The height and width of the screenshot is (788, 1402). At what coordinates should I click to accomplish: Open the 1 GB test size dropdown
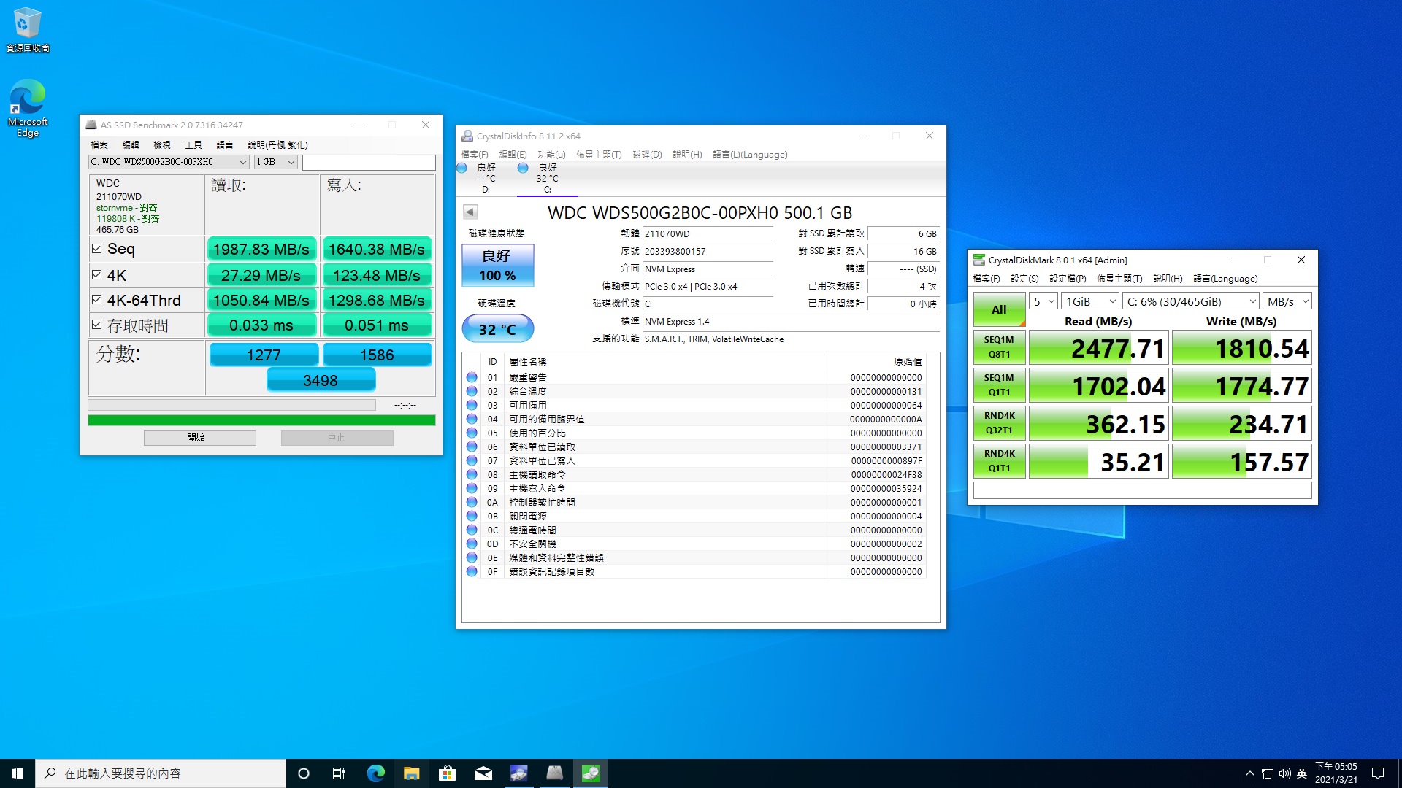pos(275,162)
